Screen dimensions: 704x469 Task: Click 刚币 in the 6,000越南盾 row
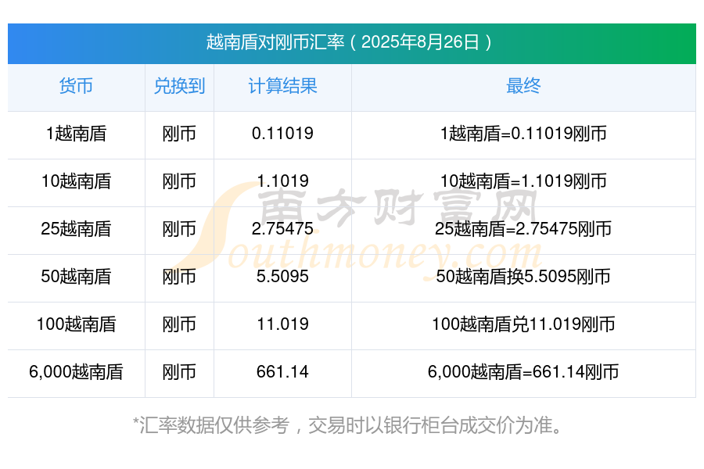click(x=179, y=372)
